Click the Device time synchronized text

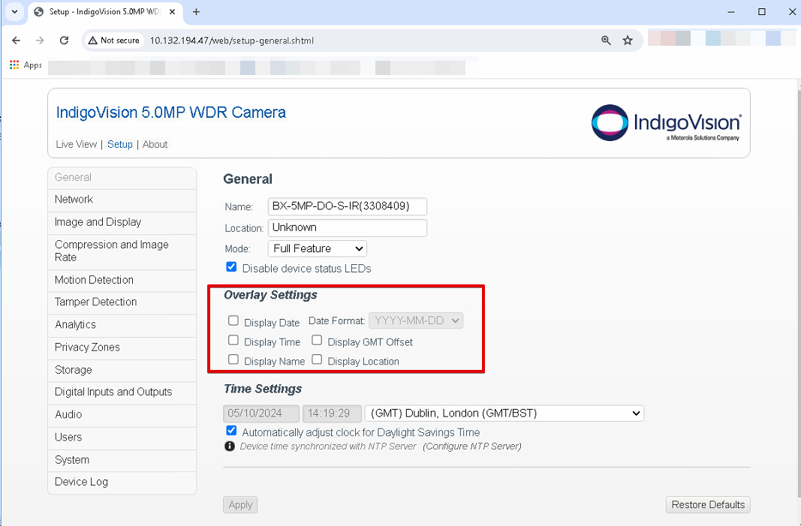point(328,446)
